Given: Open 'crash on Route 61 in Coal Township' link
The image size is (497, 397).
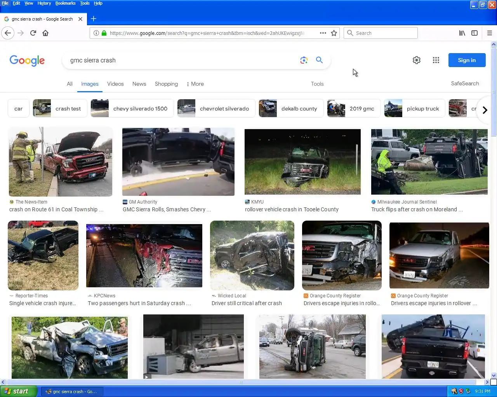Looking at the screenshot, I should [x=56, y=209].
